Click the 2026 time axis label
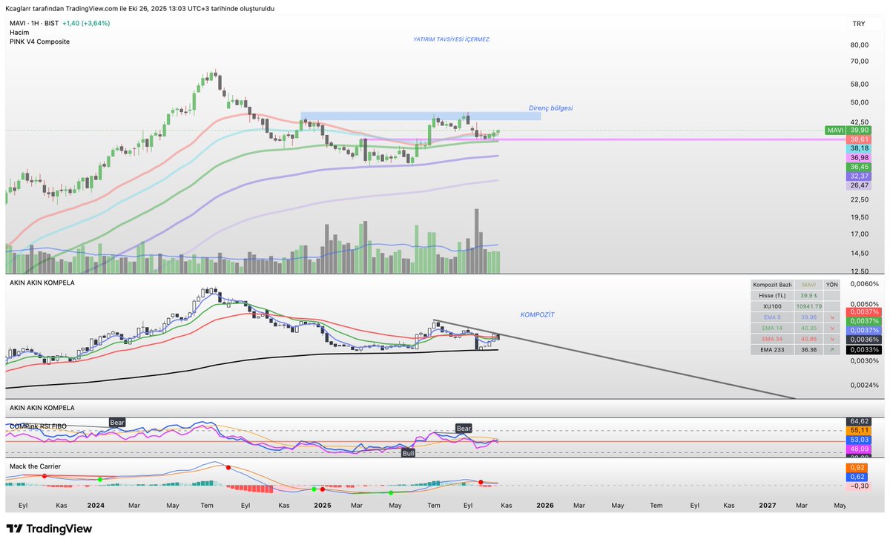Screen dimensions: 890x545 (545, 505)
